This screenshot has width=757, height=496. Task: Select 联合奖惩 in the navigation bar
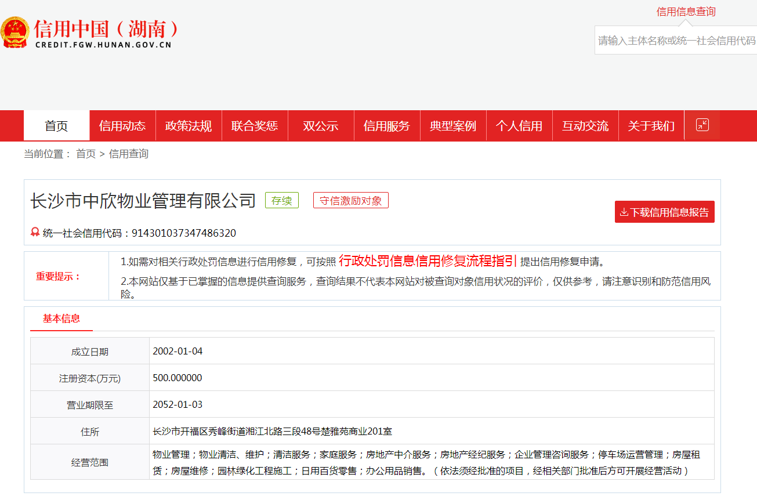coord(255,126)
